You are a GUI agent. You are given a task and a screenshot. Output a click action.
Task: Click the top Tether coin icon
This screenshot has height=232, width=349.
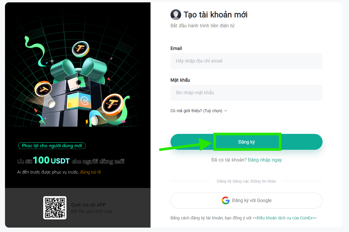(x=81, y=49)
